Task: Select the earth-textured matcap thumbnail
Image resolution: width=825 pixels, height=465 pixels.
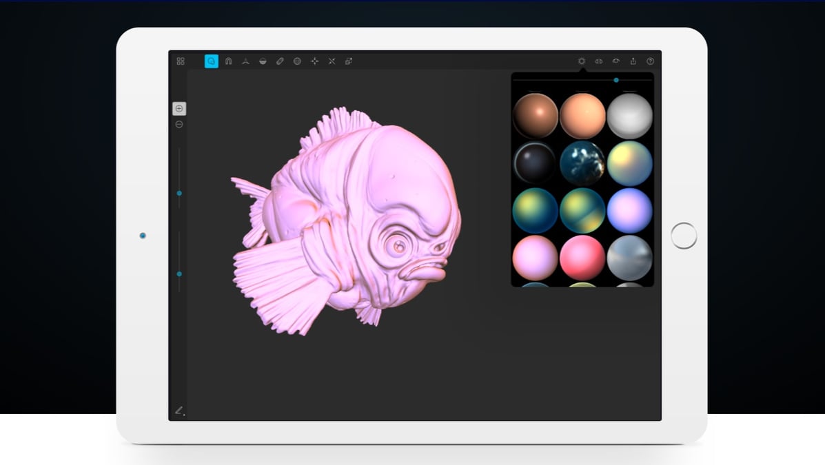Action: [x=583, y=164]
